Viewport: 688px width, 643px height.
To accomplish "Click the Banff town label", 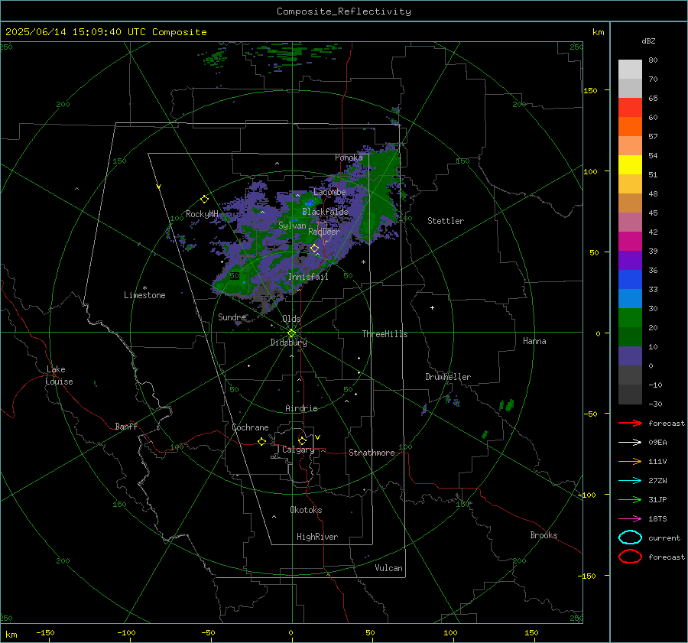I will pos(126,427).
